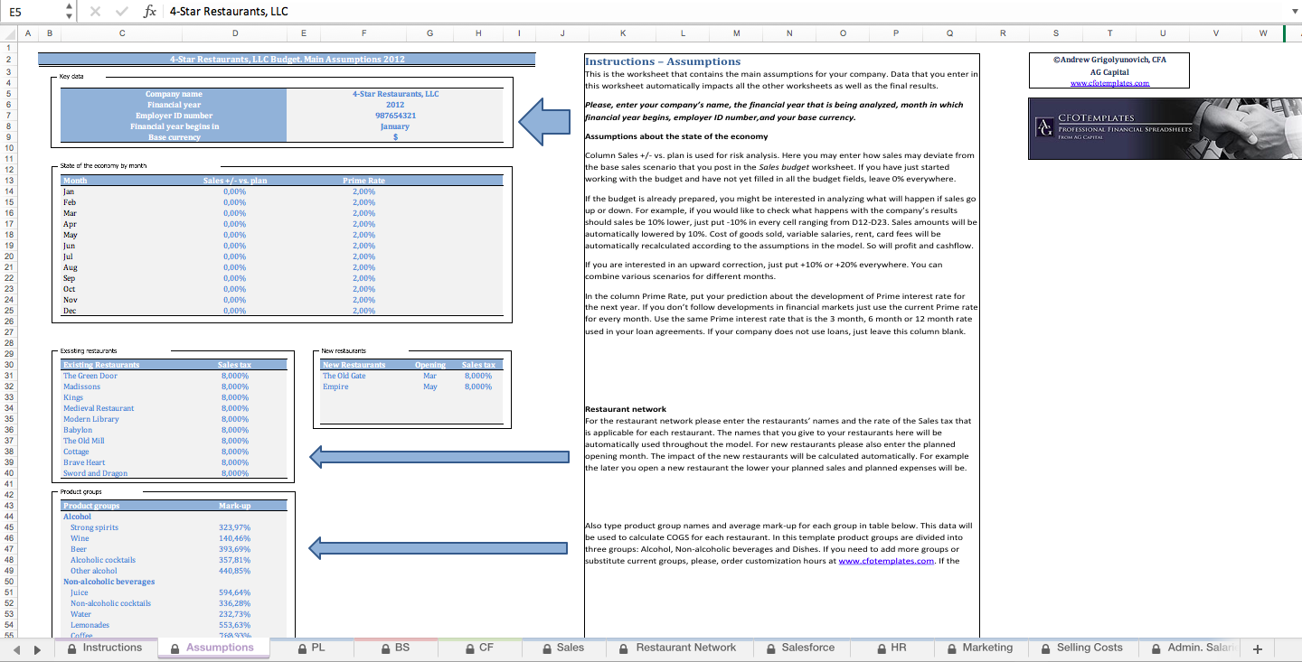Open www.cfotemplates.com link in instructions paragraph
The width and height of the screenshot is (1302, 662).
(x=886, y=561)
